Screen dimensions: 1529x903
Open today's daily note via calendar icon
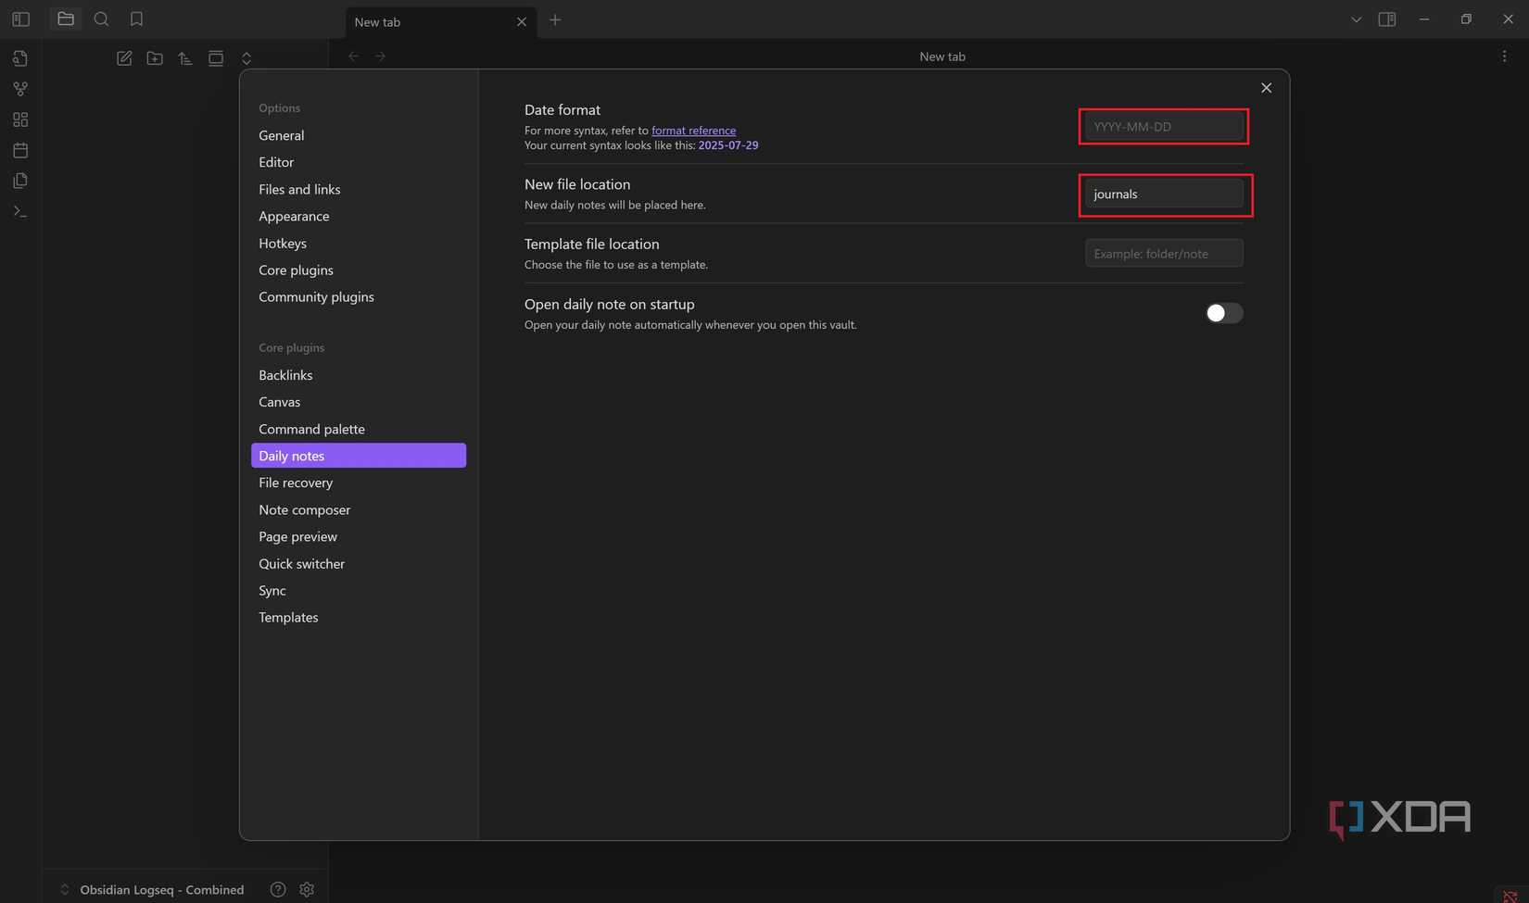click(19, 149)
